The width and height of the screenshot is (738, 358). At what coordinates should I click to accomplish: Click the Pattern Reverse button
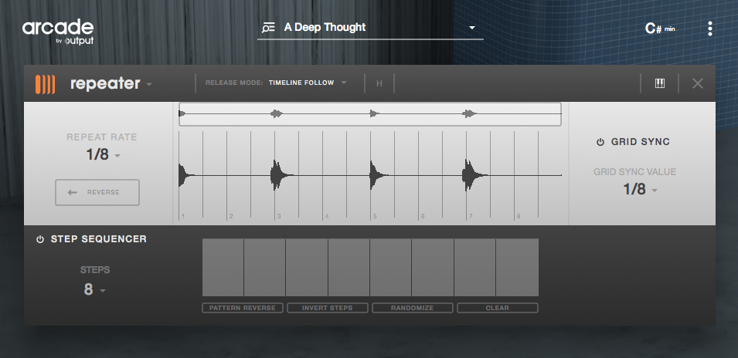click(243, 308)
